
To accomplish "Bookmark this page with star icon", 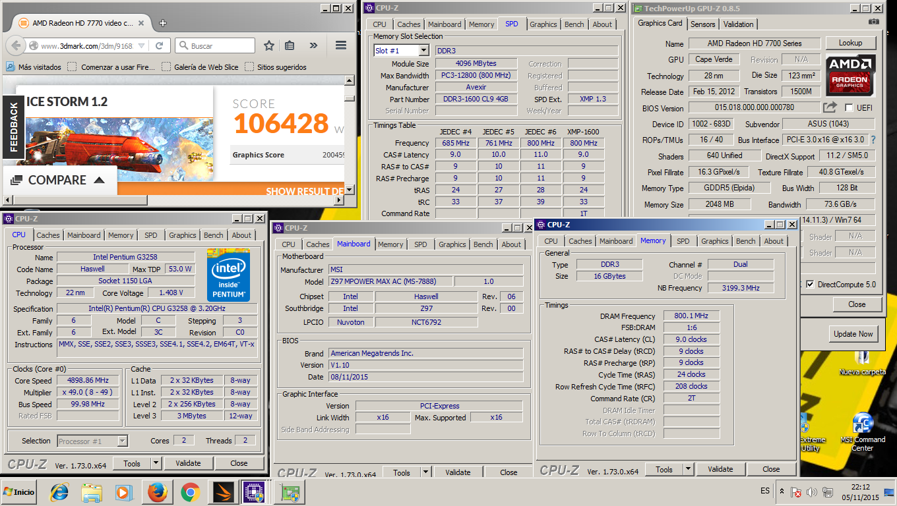I will [x=268, y=45].
